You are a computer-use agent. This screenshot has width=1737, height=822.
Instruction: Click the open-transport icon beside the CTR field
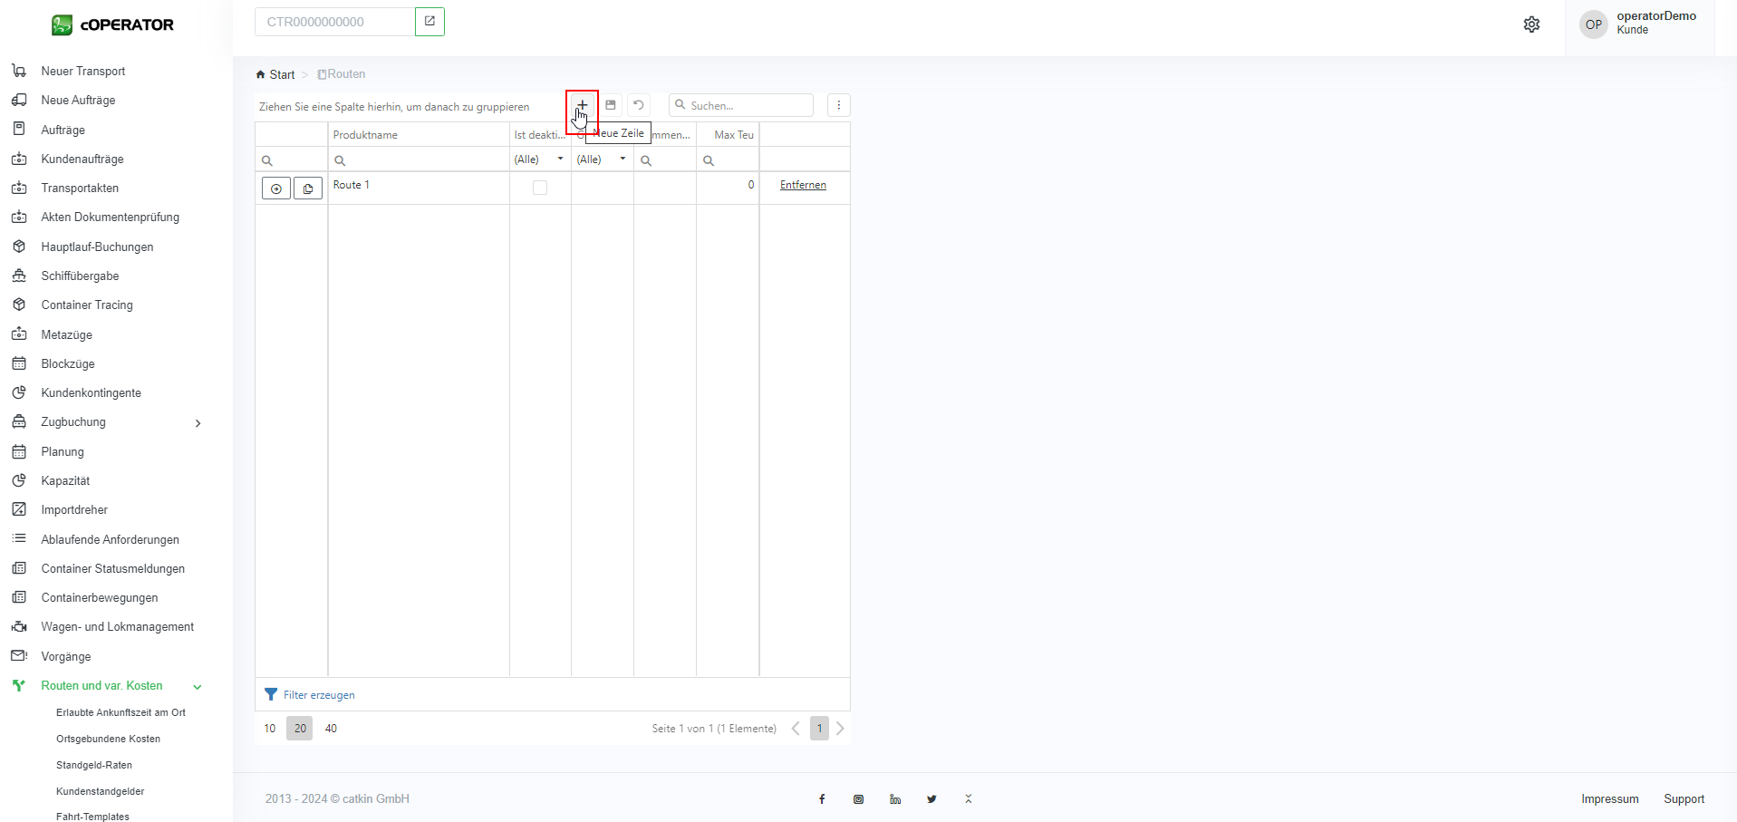click(429, 22)
